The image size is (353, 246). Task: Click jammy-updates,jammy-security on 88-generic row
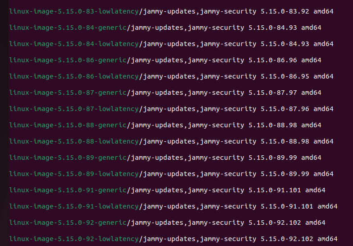point(188,125)
